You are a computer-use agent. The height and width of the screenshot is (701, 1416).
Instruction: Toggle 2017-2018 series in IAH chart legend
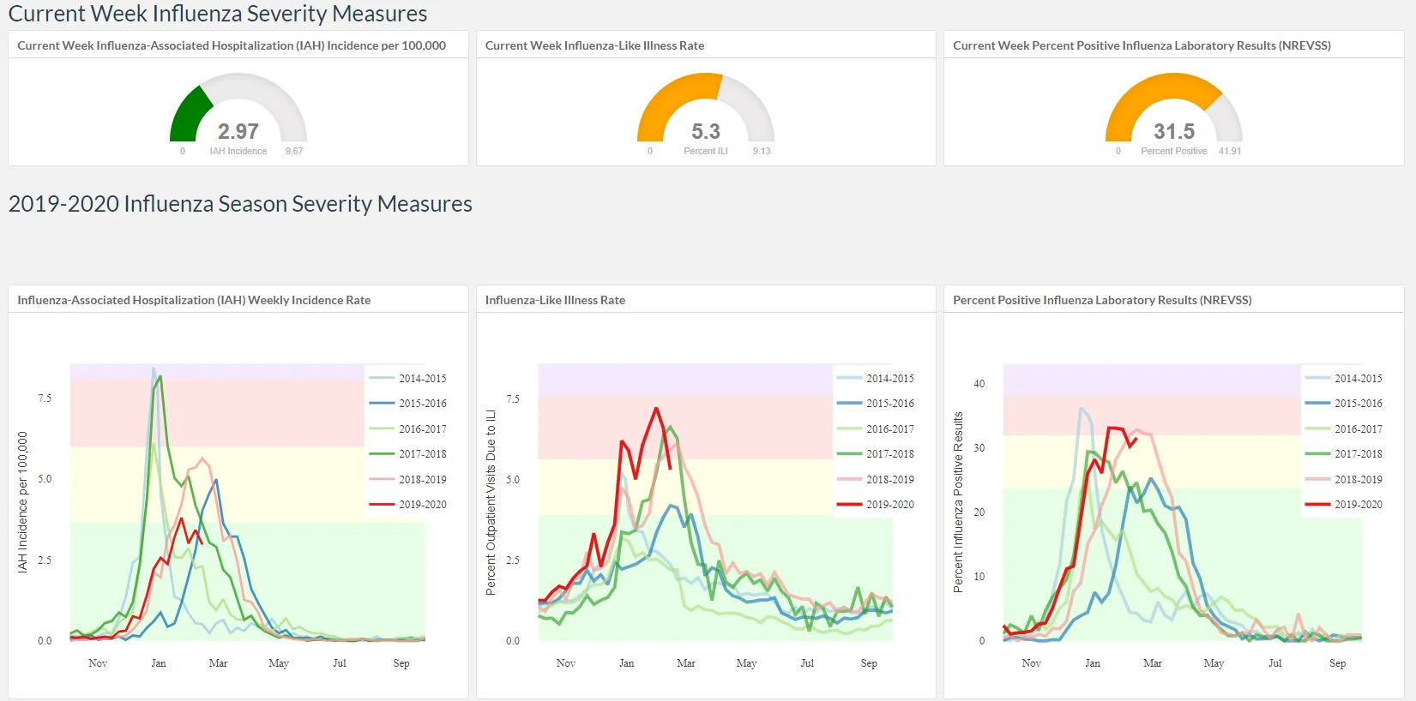click(x=408, y=453)
